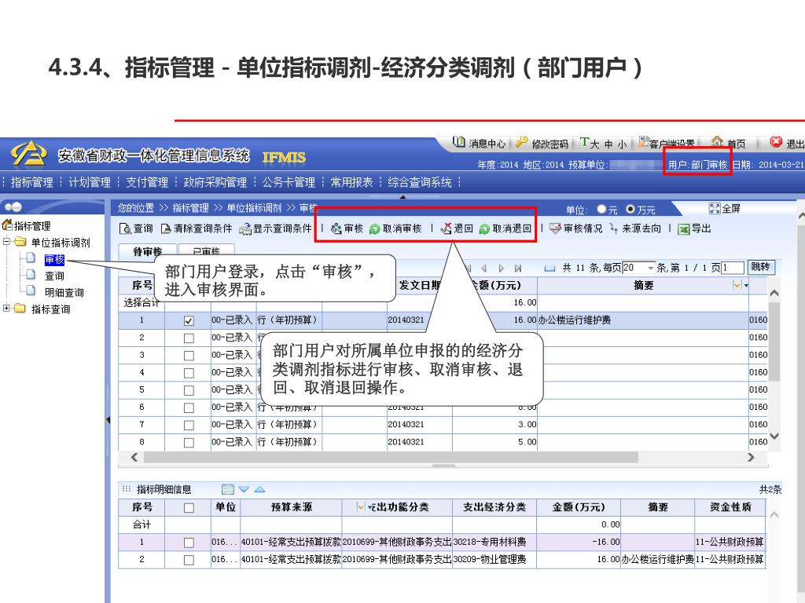Click 来源去向 toolbar button
This screenshot has height=603, width=805.
pos(635,228)
